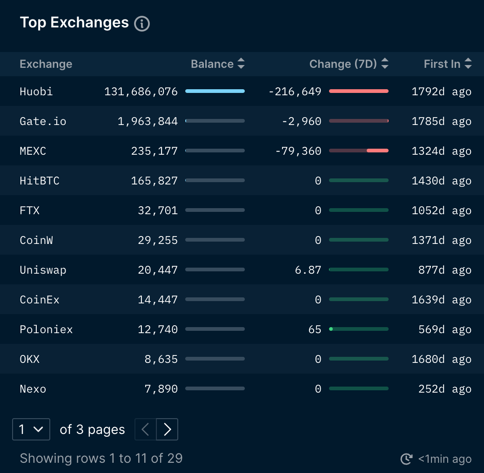Select the Nexo exchange name
Screen dimensions: 484x473
pyautogui.click(x=33, y=389)
